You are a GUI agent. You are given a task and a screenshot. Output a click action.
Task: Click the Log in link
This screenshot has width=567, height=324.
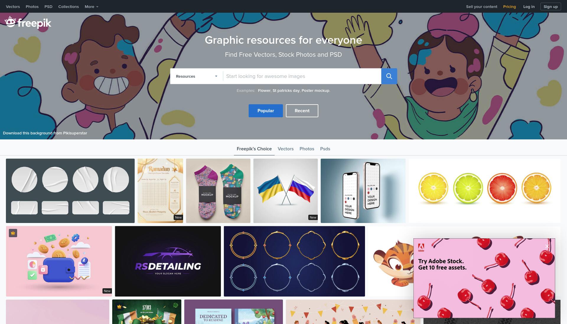click(529, 6)
